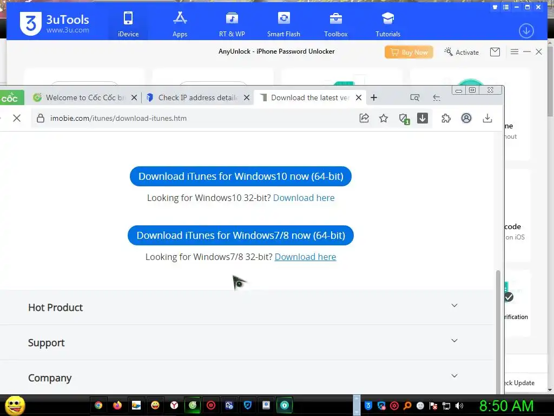This screenshot has width=554, height=416.
Task: Open the browser profile icon
Action: pos(466,118)
